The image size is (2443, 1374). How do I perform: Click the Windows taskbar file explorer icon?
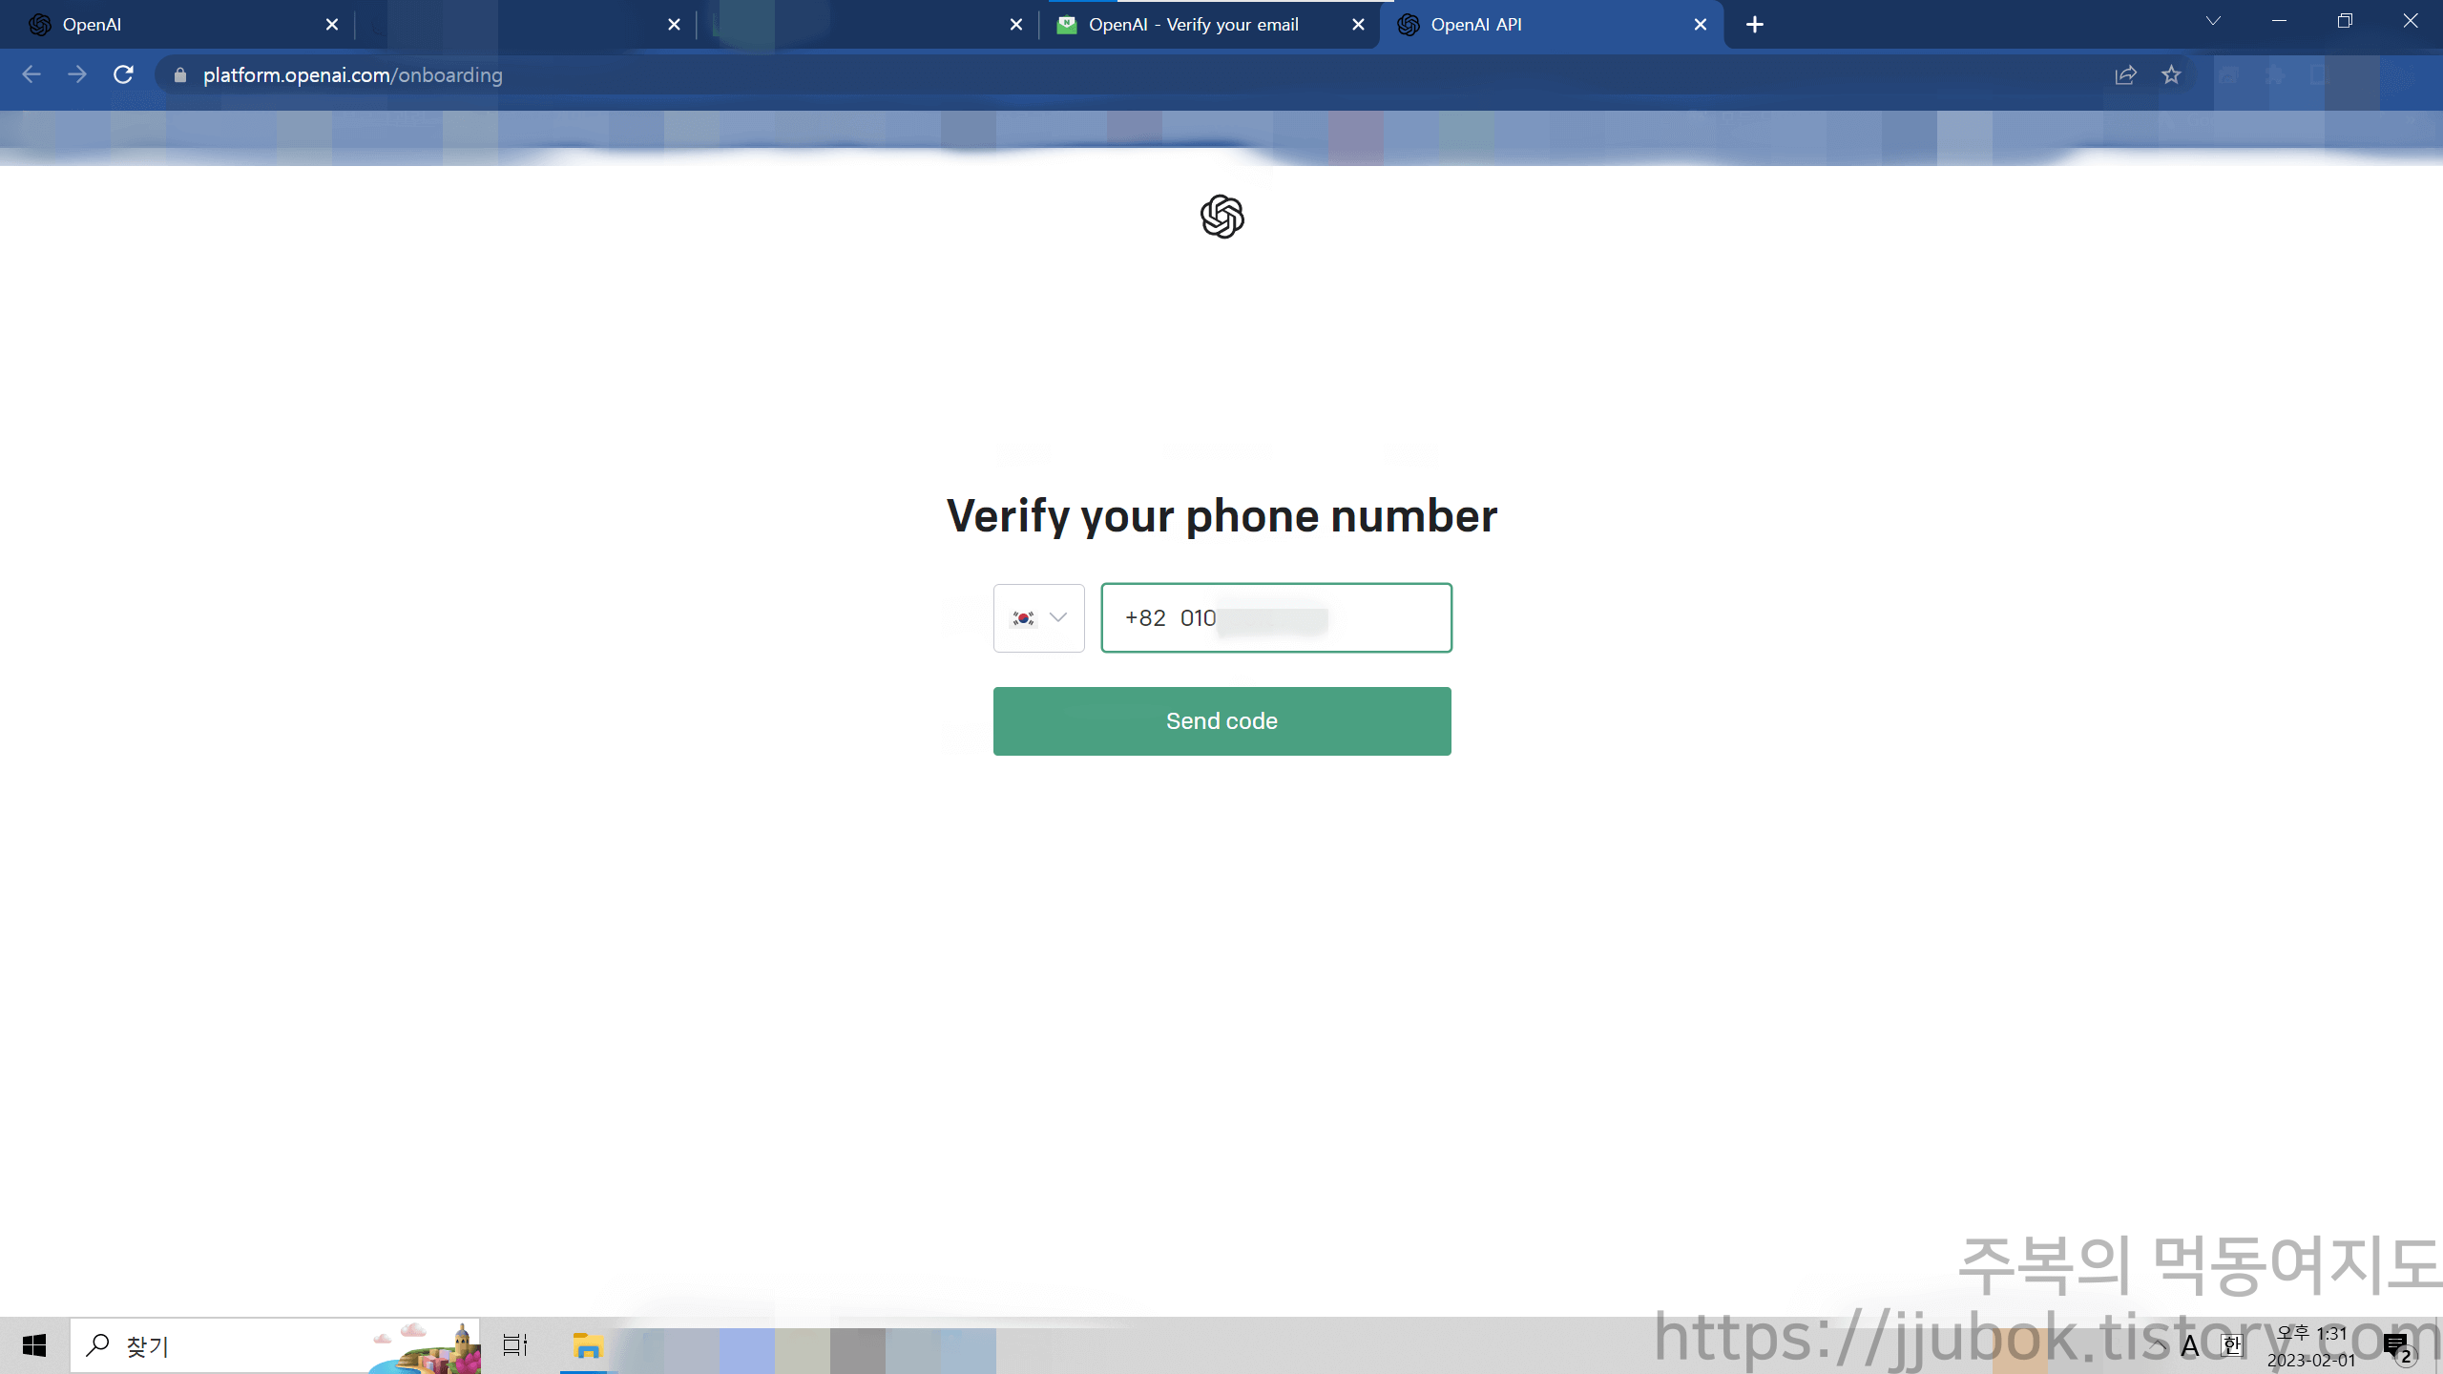(x=587, y=1343)
